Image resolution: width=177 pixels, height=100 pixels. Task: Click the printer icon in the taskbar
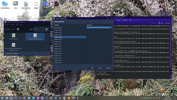[73, 98]
